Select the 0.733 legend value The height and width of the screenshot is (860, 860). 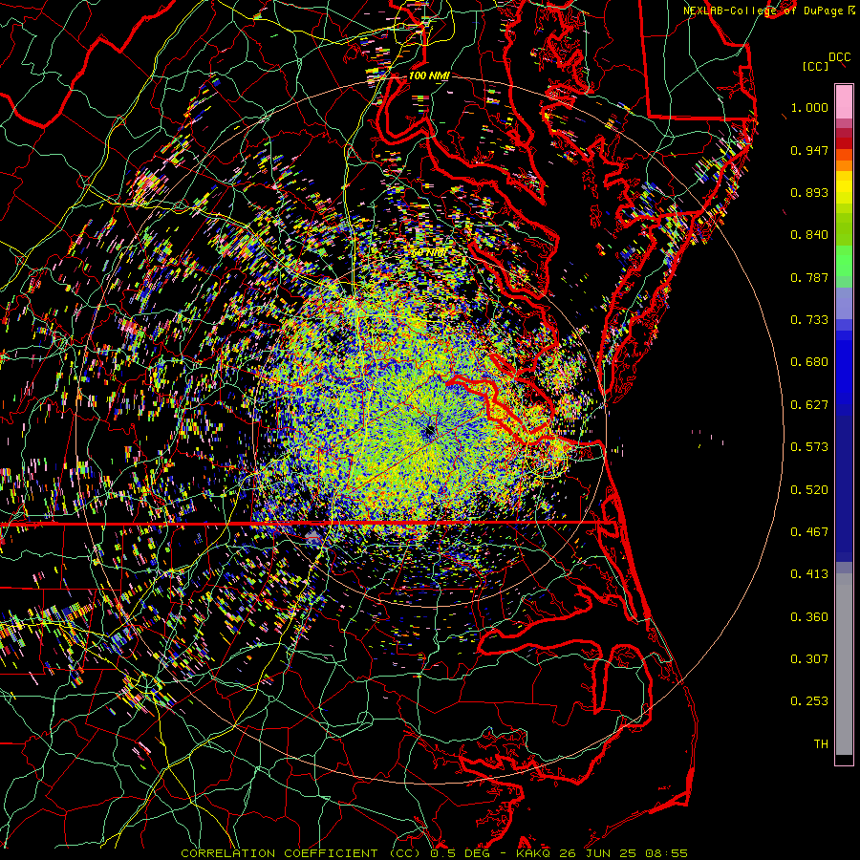pyautogui.click(x=809, y=320)
